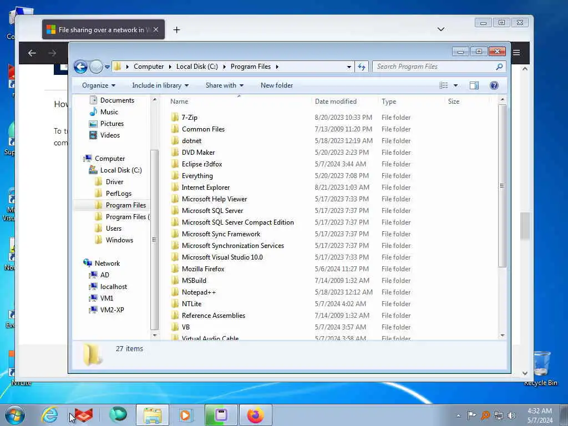Open a new browser tab with plus button

point(176,30)
